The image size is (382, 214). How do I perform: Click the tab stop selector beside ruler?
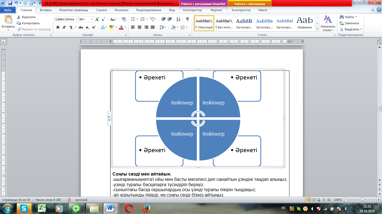tap(4, 42)
